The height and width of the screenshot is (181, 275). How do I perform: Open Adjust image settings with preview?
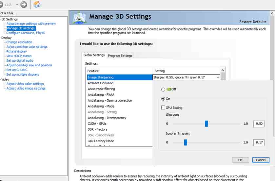pyautogui.click(x=31, y=24)
